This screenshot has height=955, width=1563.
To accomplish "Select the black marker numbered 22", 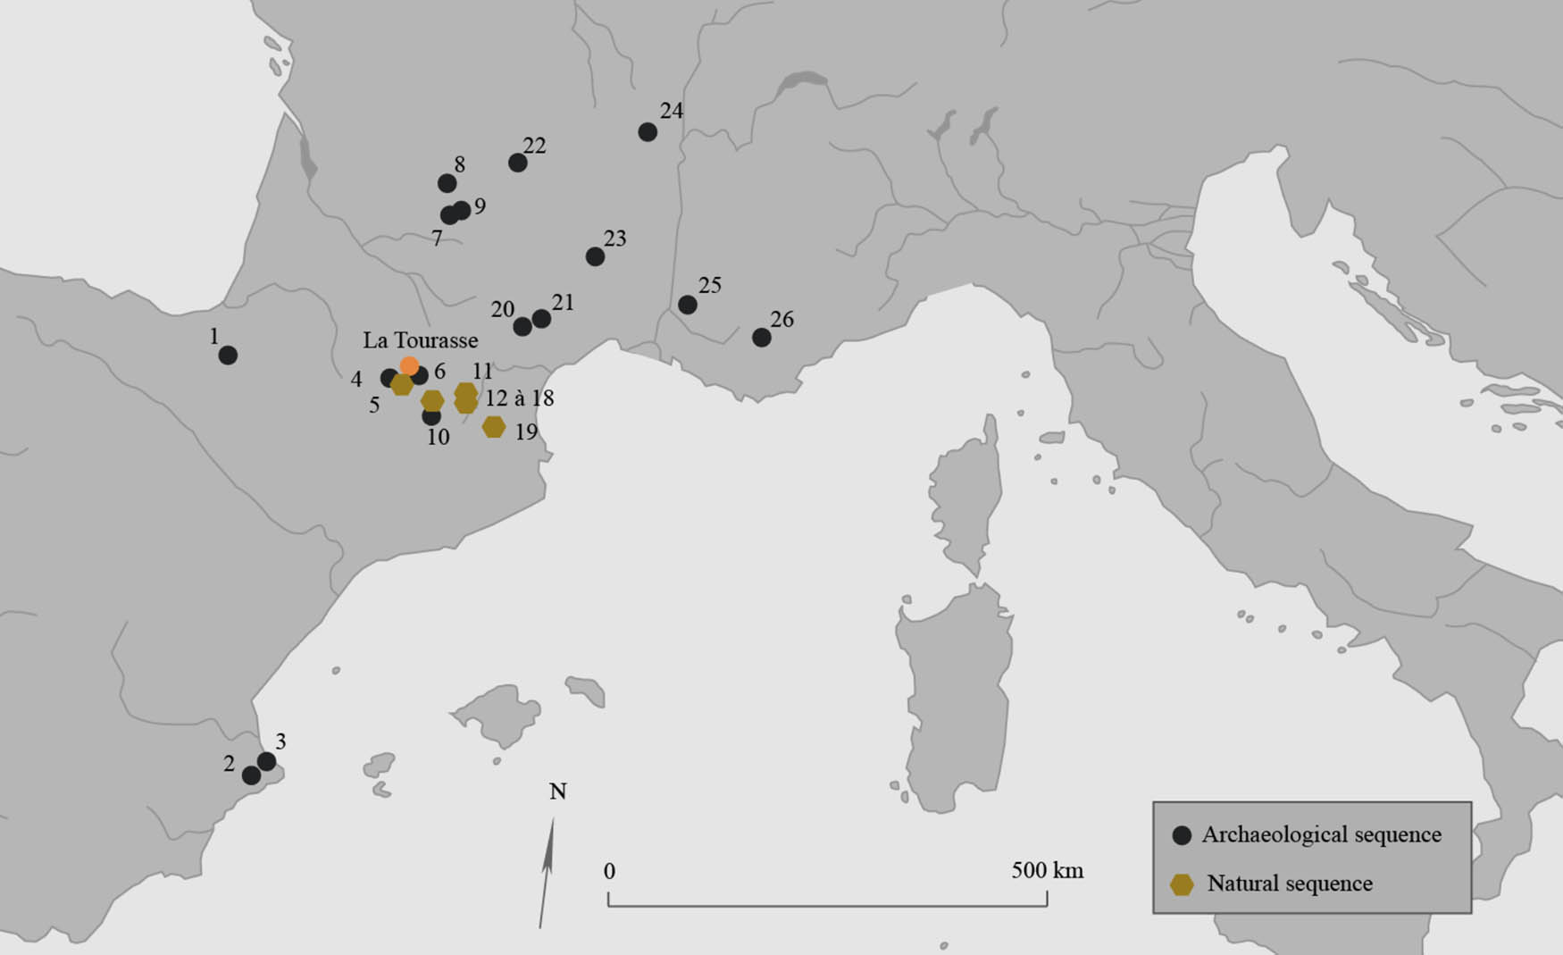I will tap(517, 163).
